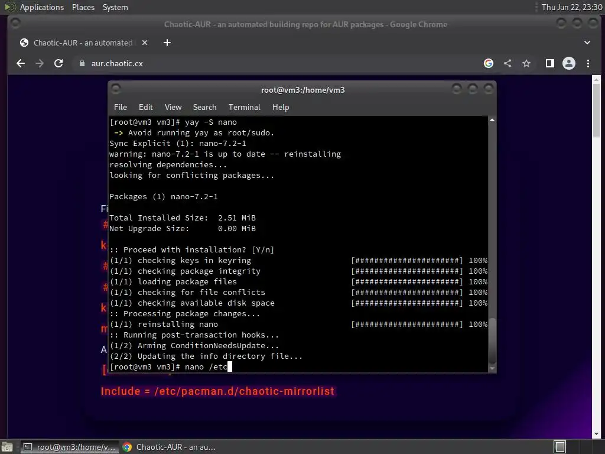Click Chrome forward navigation arrow
The width and height of the screenshot is (605, 454).
coord(40,63)
